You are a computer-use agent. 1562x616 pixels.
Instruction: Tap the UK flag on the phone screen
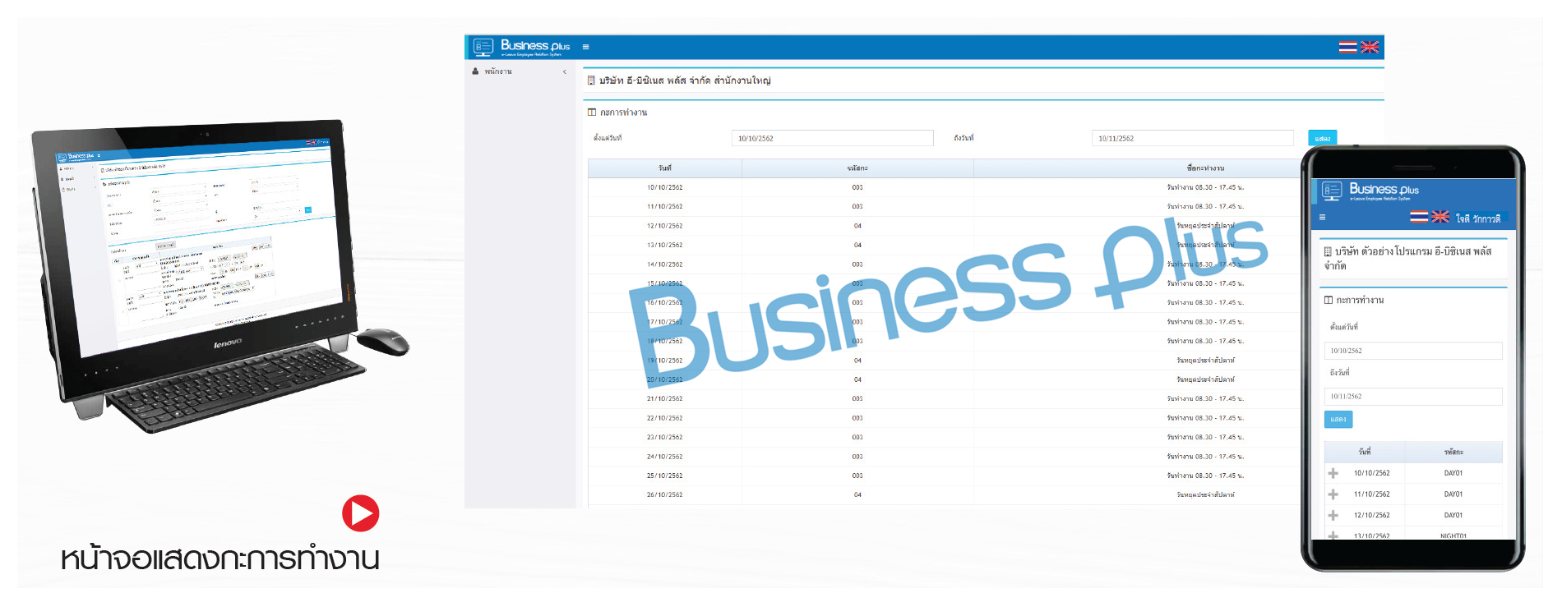pyautogui.click(x=1440, y=217)
